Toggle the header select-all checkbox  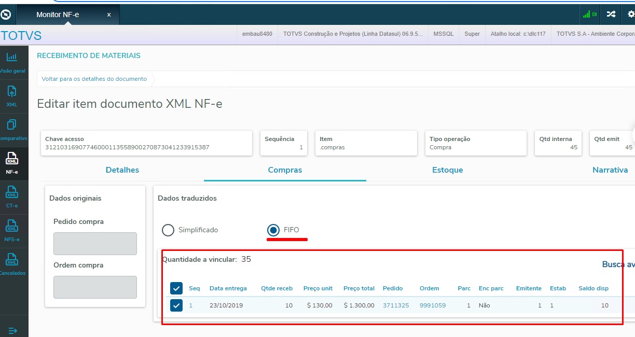point(176,288)
